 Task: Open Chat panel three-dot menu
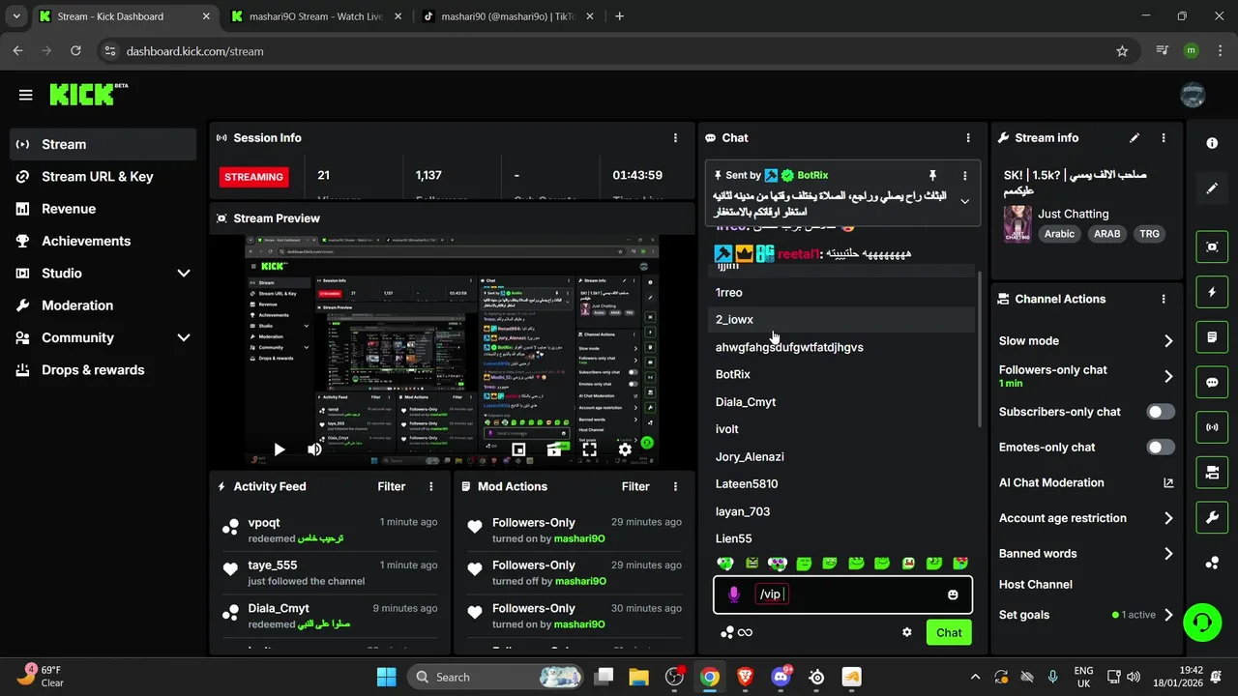[x=968, y=138]
